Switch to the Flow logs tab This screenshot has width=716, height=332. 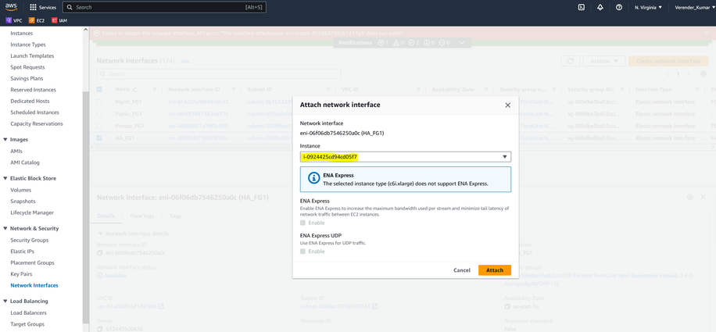tap(142, 216)
